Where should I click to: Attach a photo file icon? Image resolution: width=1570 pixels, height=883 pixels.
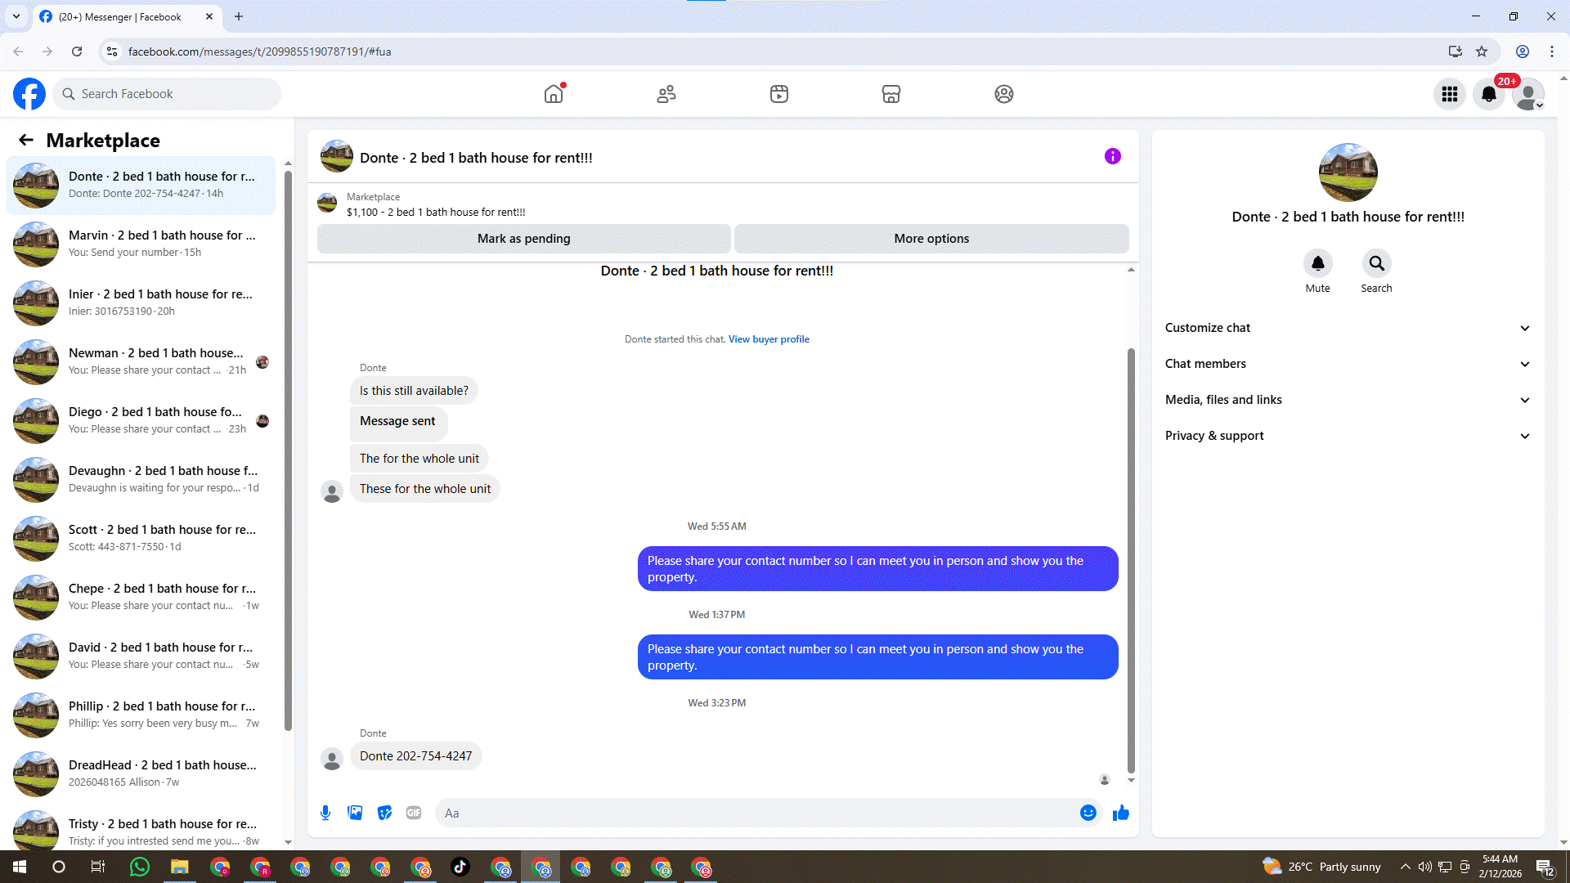355,813
